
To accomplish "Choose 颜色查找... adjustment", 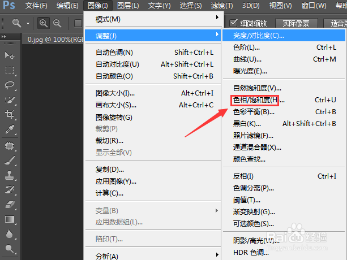I will click(284, 159).
